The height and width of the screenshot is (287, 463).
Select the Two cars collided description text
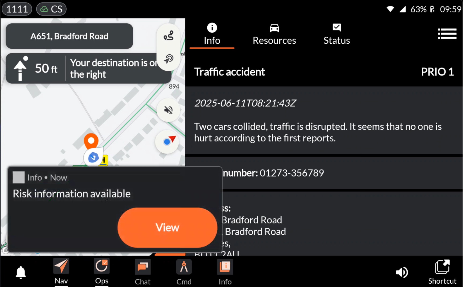pos(318,132)
